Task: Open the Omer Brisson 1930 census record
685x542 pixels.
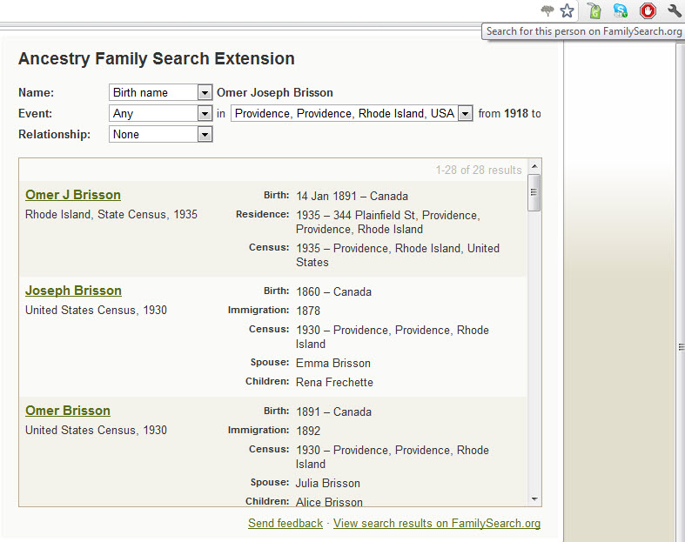Action: tap(68, 411)
